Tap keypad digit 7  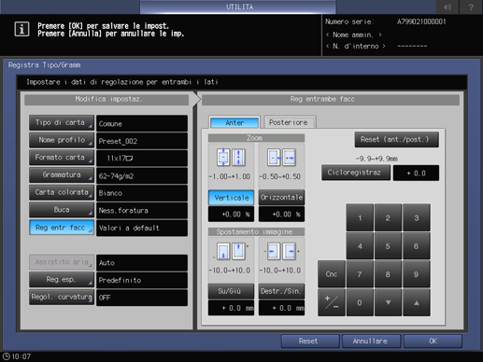coord(360,274)
